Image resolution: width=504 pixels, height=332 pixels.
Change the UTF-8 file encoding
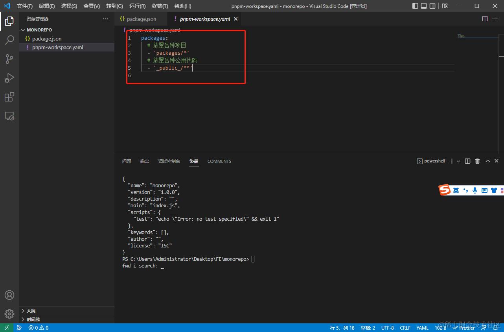387,328
